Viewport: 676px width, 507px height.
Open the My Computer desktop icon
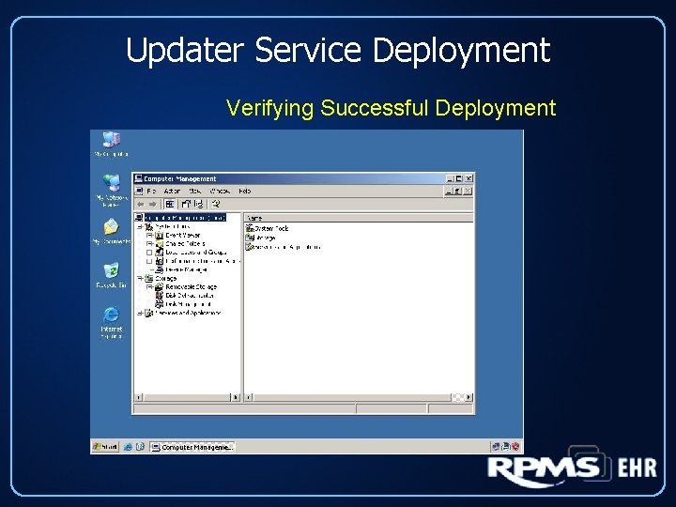pyautogui.click(x=111, y=144)
